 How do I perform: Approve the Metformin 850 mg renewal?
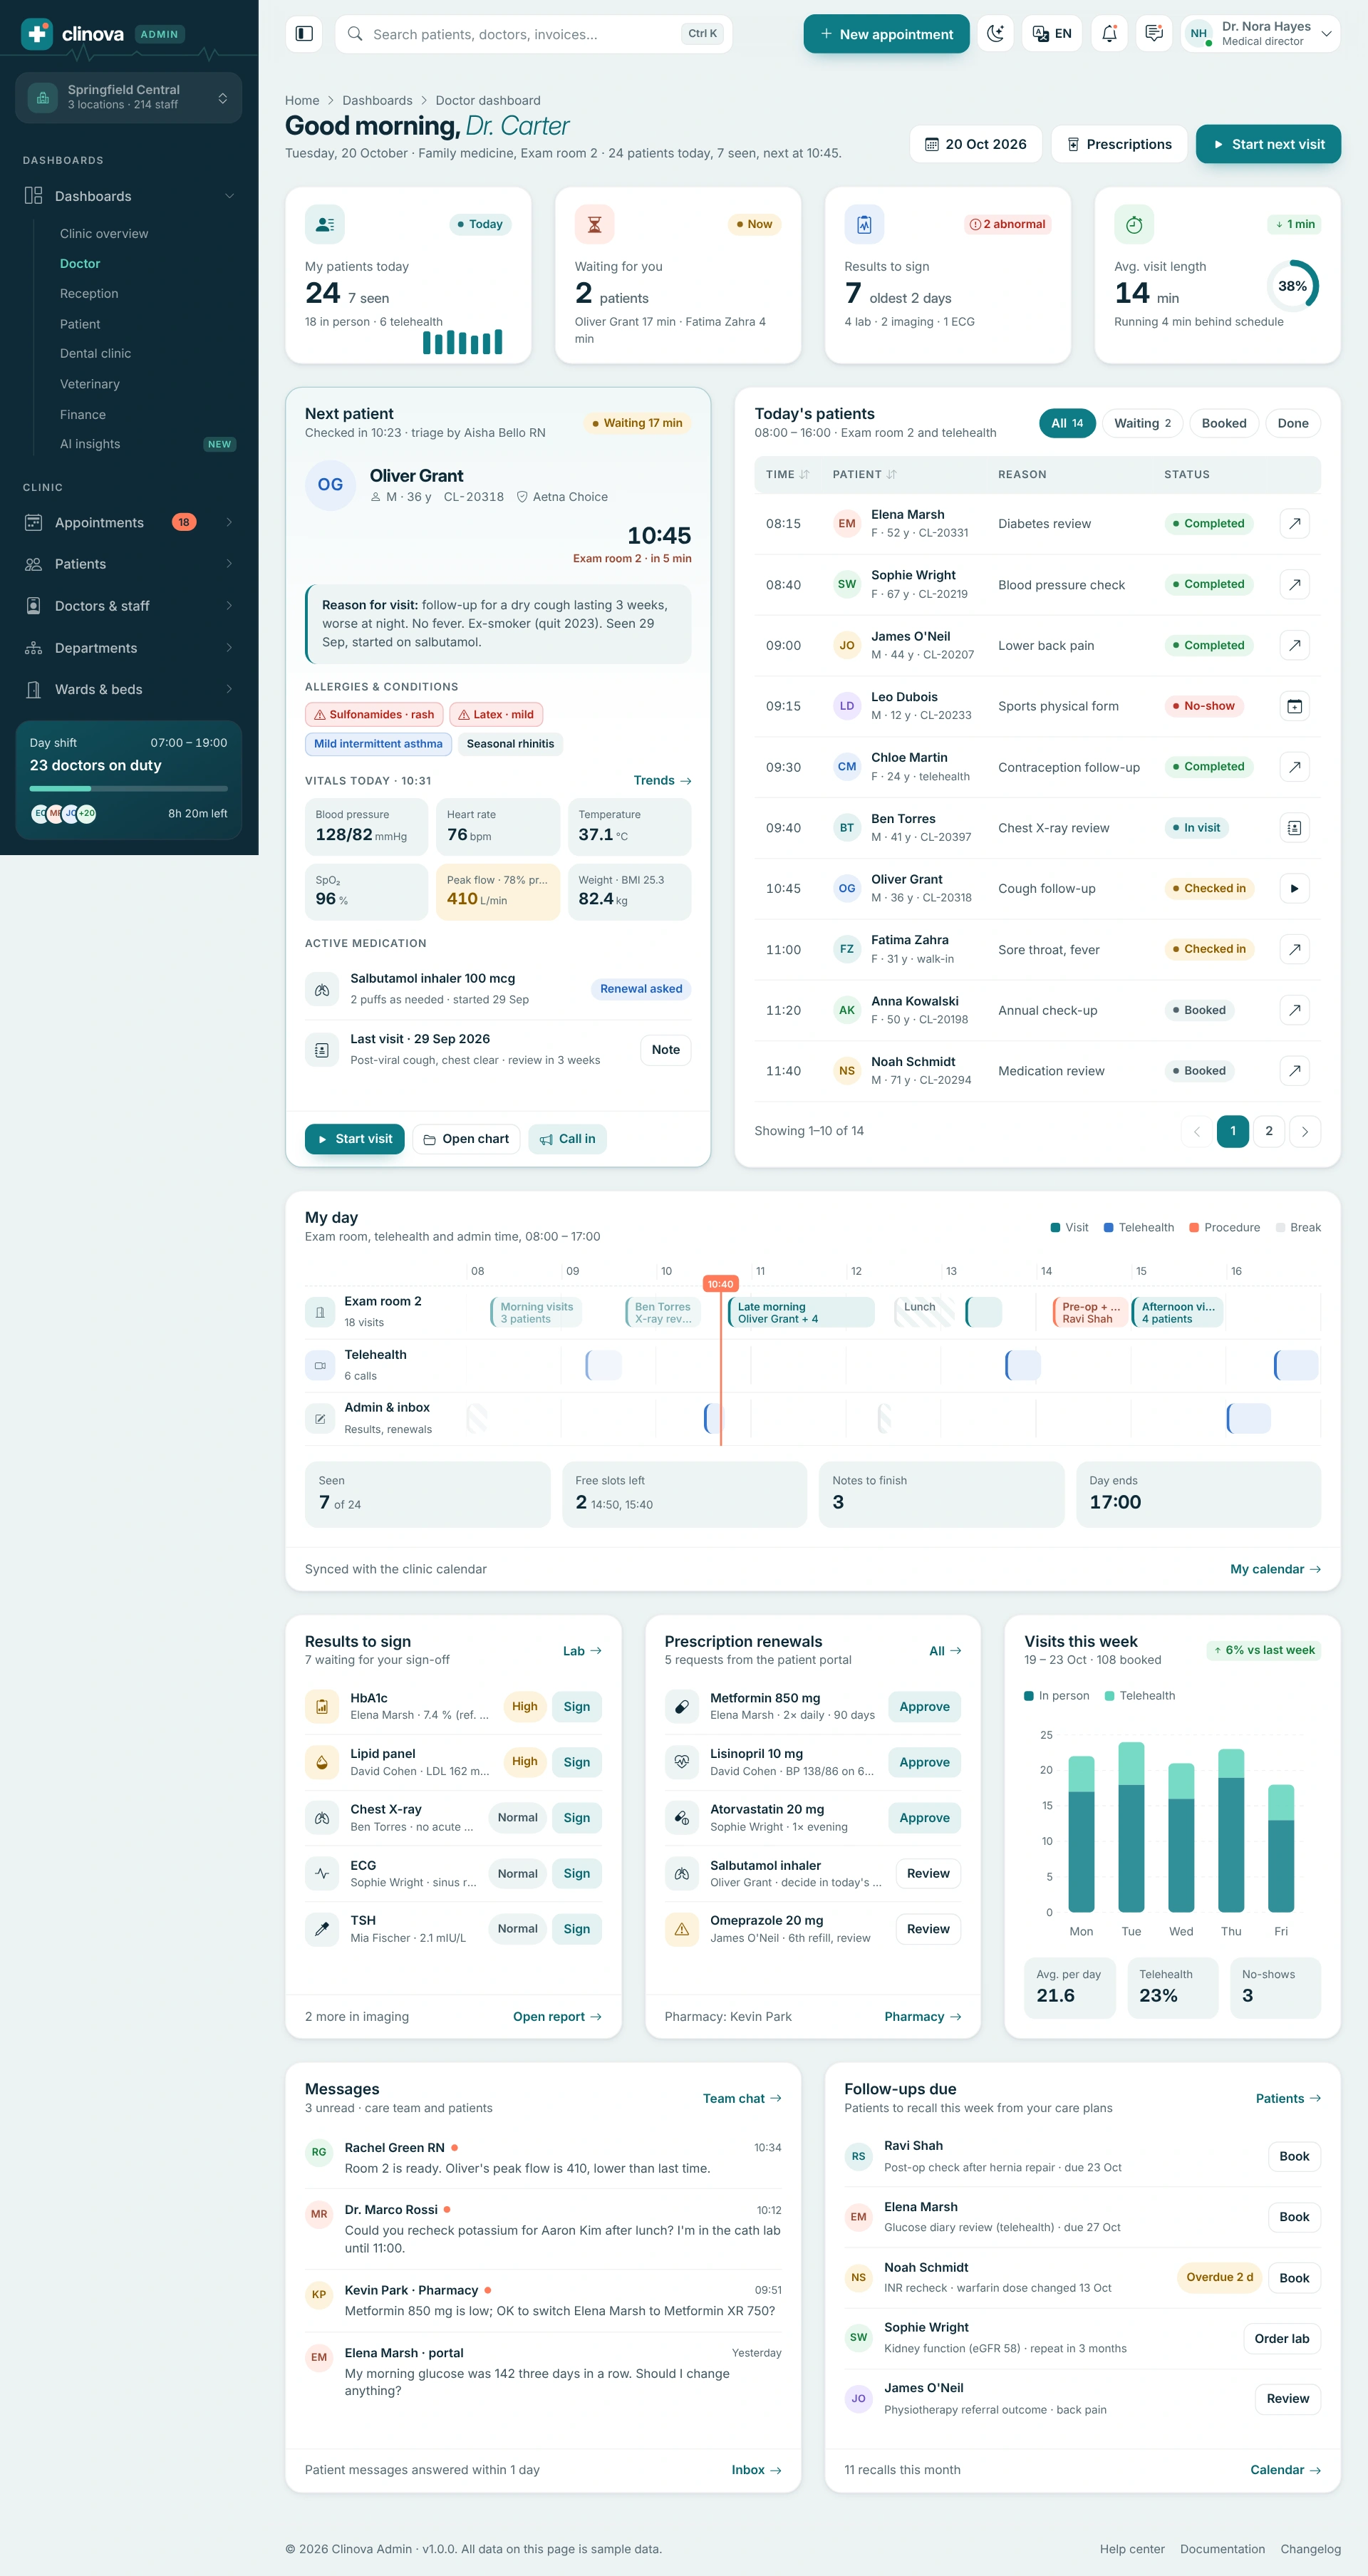point(924,1707)
